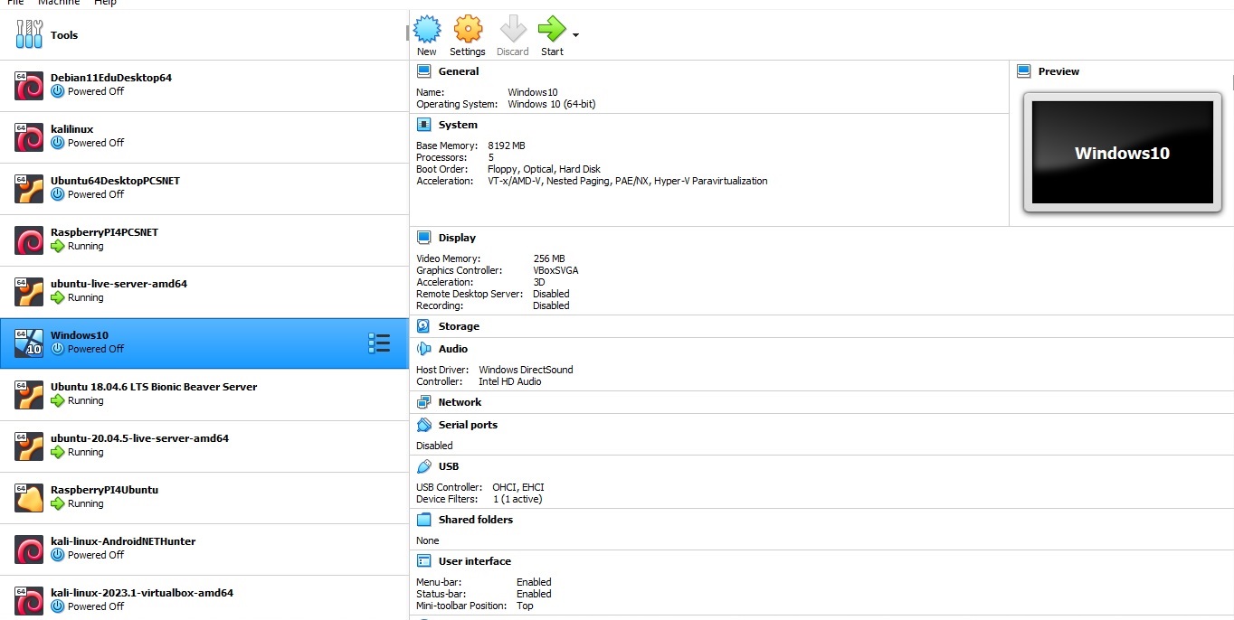Select the Debian11EduDesktop64 machine name

click(x=111, y=78)
